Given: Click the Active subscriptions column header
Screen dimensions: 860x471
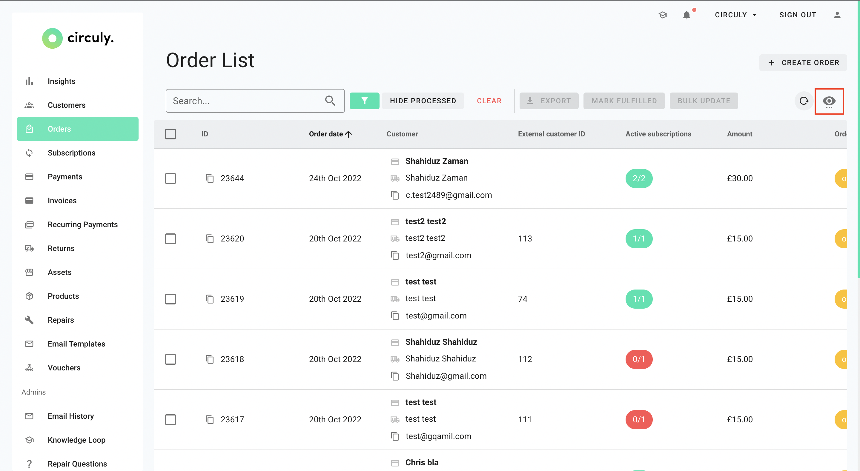Looking at the screenshot, I should (x=658, y=134).
